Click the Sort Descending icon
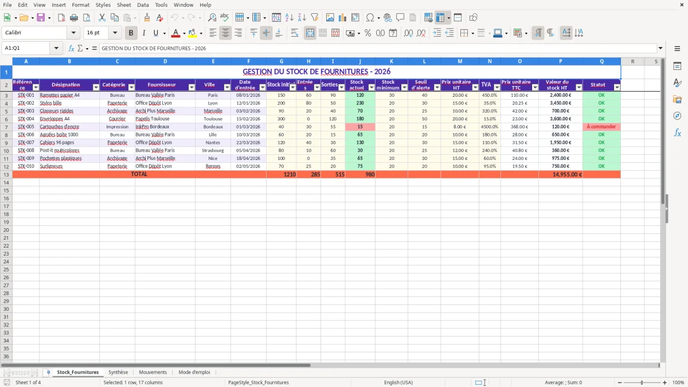 tap(302, 18)
